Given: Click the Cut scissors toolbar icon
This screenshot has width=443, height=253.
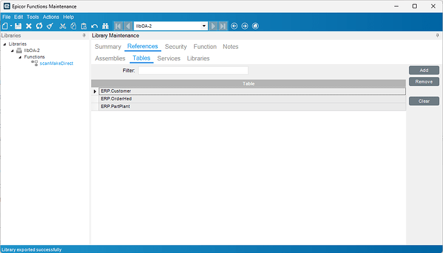Looking at the screenshot, I should click(63, 26).
